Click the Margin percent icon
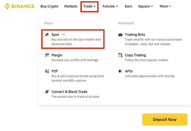The image size is (191, 131). (x=47, y=55)
